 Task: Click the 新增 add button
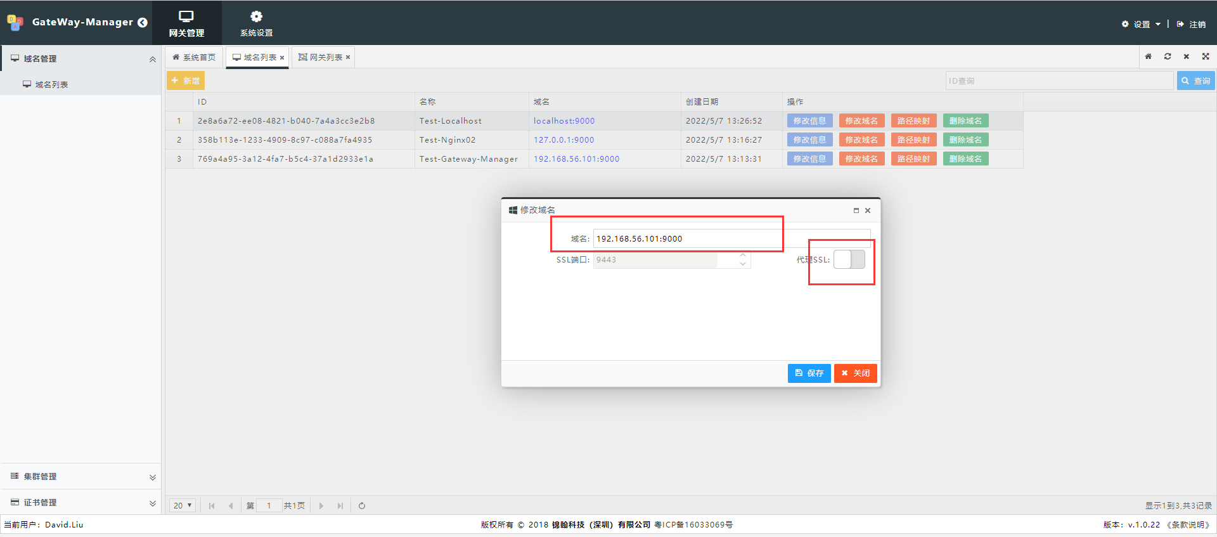(x=186, y=81)
